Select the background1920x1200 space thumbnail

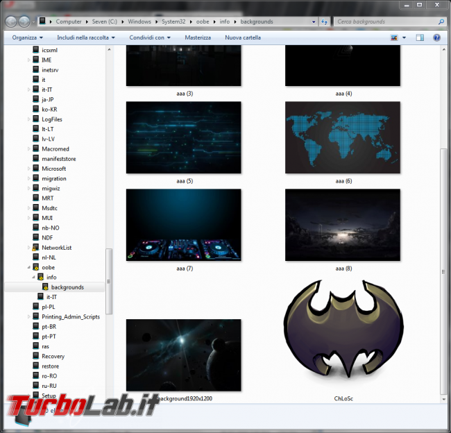coord(183,355)
